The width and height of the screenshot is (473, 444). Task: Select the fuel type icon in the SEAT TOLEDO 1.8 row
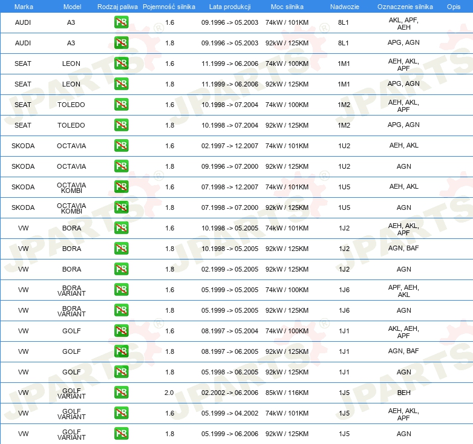[x=121, y=125]
